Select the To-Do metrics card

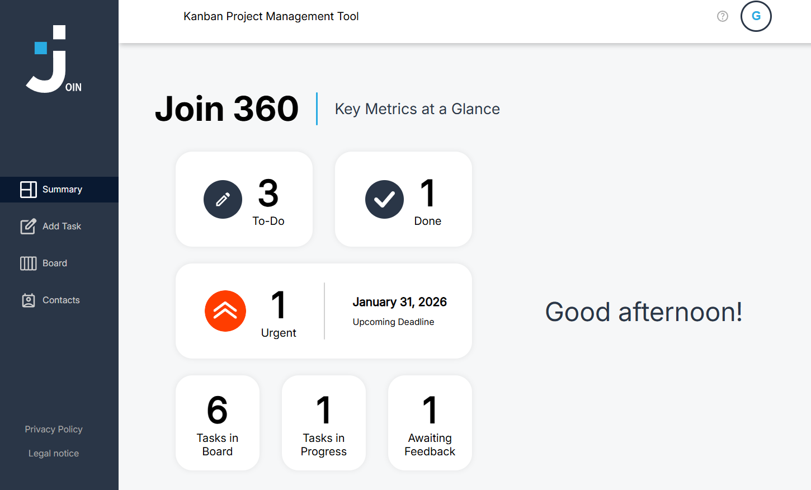tap(244, 199)
